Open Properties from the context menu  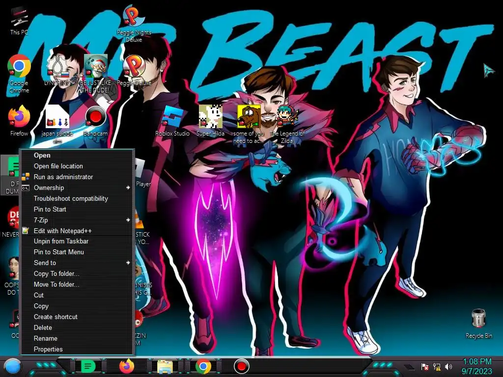(x=77, y=350)
